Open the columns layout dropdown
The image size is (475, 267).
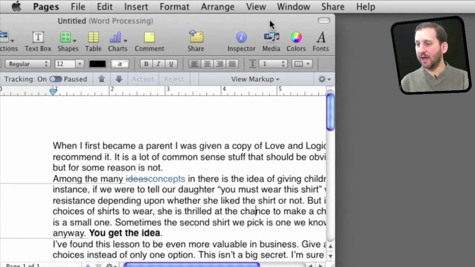coord(302,64)
